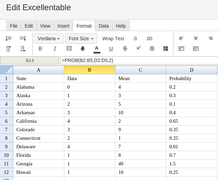Image resolution: width=218 pixels, height=180 pixels.
Task: Select column B header
Action: [x=89, y=70]
